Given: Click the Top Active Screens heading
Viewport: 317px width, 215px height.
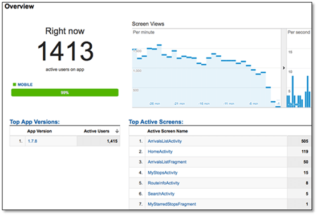Looking at the screenshot, I should [156, 122].
